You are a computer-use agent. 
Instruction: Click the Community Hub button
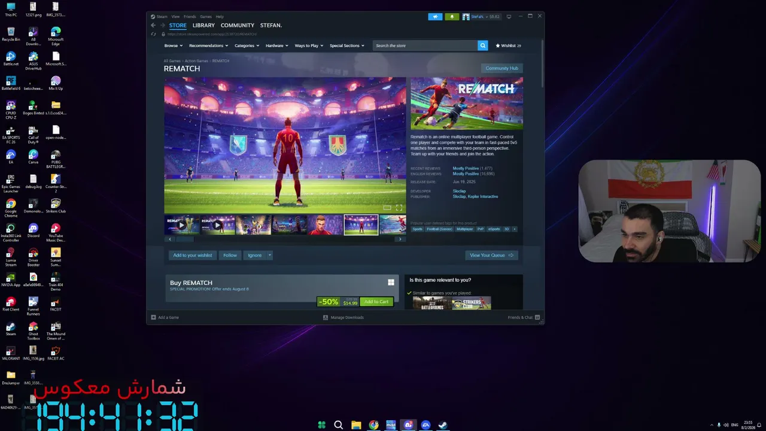[502, 68]
